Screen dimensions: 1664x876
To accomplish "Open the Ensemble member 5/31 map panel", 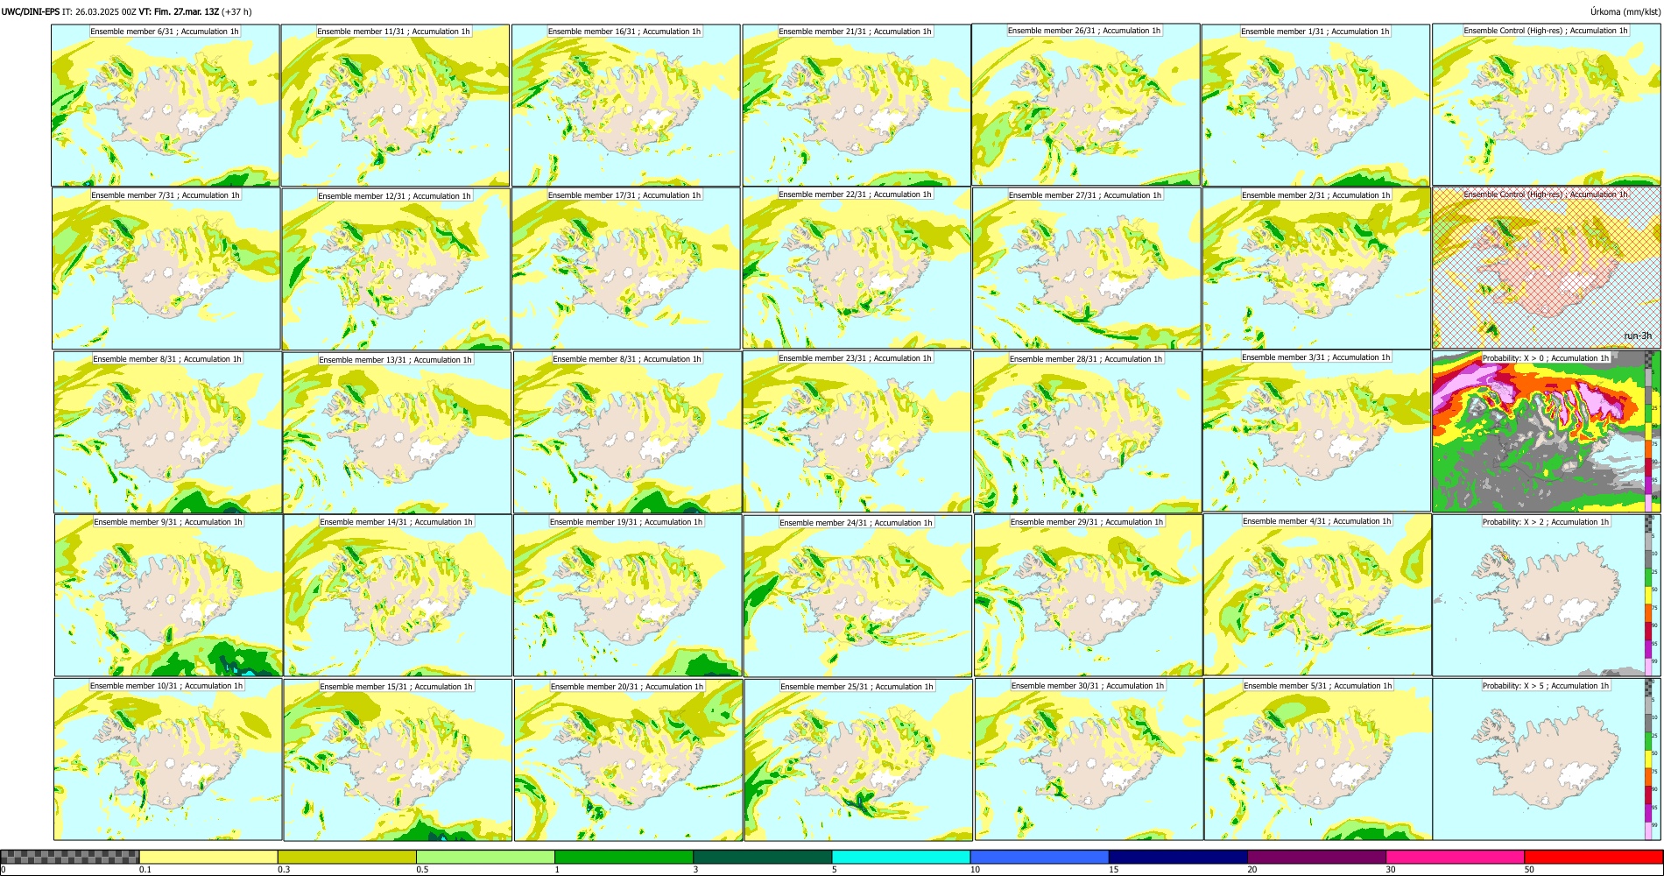I will (x=1318, y=759).
